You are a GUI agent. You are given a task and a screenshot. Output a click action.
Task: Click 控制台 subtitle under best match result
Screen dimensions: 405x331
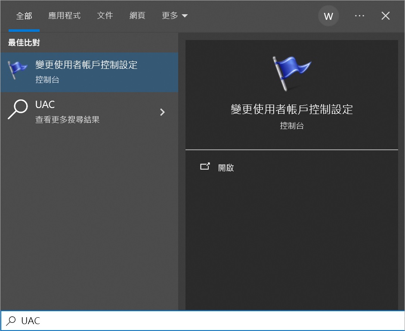point(47,80)
